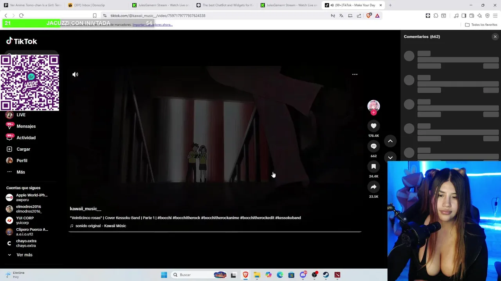Image resolution: width=501 pixels, height=281 pixels.
Task: Share the video using the arrow icon
Action: [373, 187]
